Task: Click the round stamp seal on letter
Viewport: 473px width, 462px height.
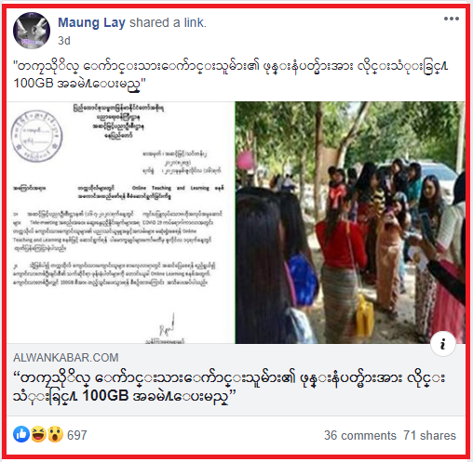Action: (x=37, y=137)
